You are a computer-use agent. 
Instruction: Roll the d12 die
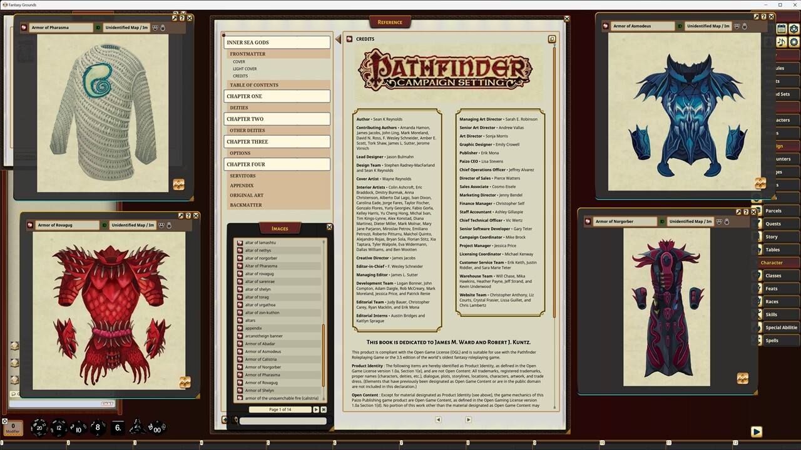58,428
